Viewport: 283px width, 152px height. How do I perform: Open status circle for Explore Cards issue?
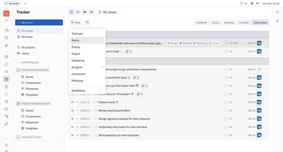coord(96,102)
